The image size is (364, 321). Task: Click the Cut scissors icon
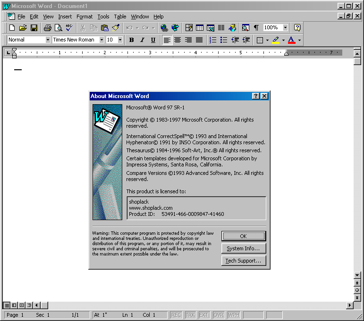click(x=83, y=28)
